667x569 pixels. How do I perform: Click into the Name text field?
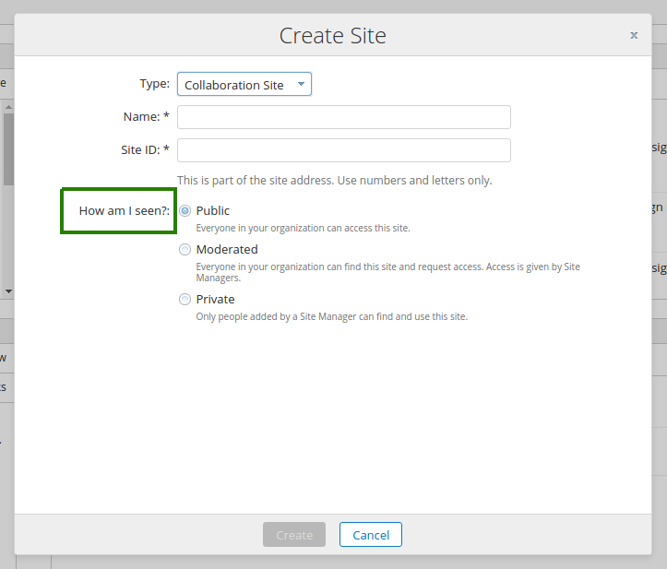coord(343,117)
